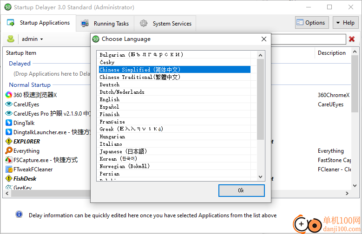The width and height of the screenshot is (362, 234).
Task: Confirm language with the Ok button
Action: pyautogui.click(x=241, y=190)
